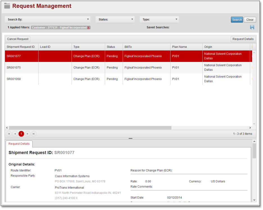Go to first page of results
The height and width of the screenshot is (210, 263).
pyautogui.click(x=9, y=134)
